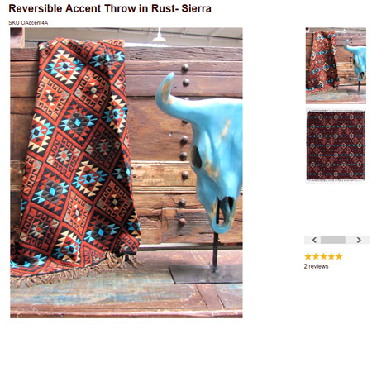Select the flat dark pattern swatch thumbnail

(x=336, y=146)
